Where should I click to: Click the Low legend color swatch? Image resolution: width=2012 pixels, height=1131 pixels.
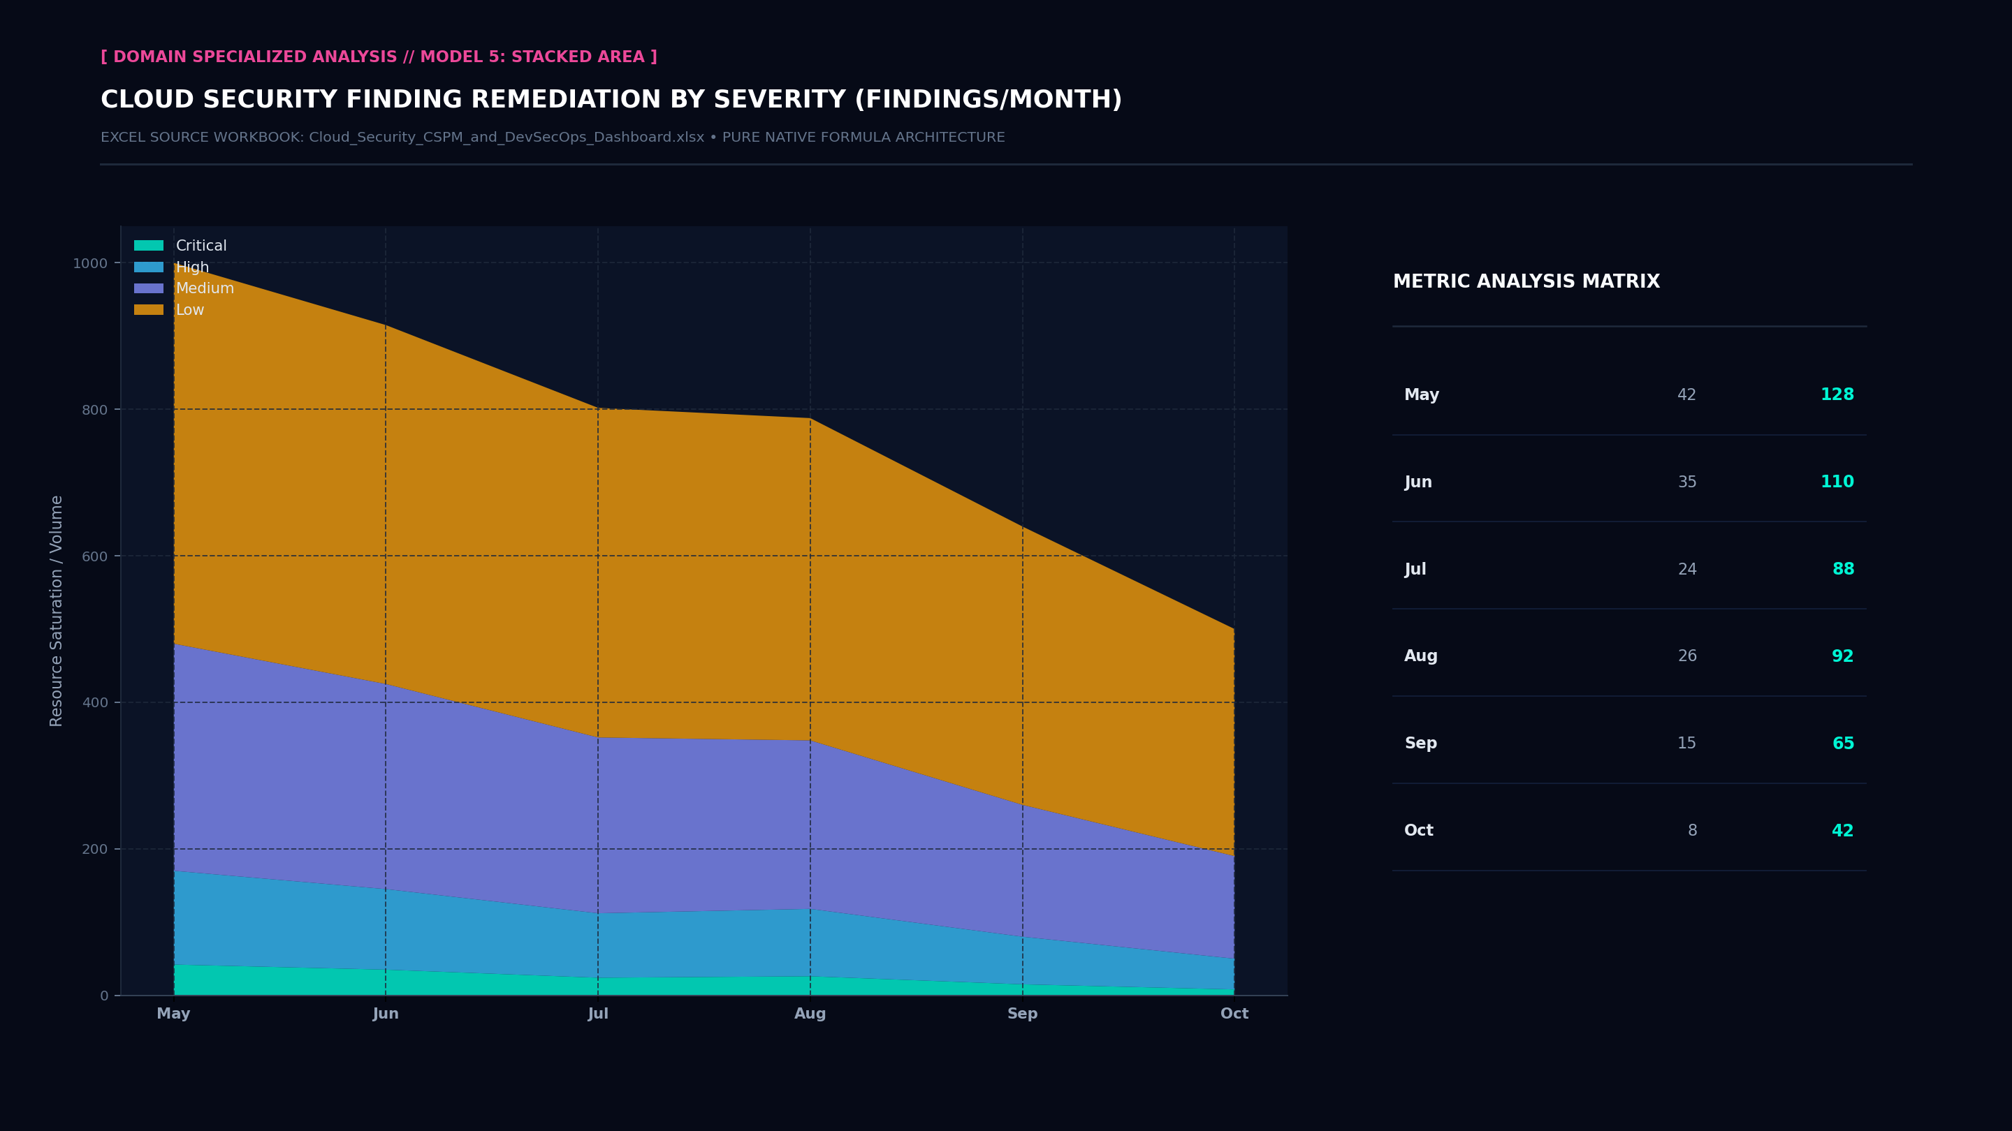pos(148,310)
